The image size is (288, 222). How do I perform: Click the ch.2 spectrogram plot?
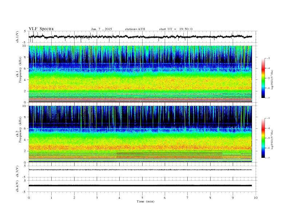[140, 134]
